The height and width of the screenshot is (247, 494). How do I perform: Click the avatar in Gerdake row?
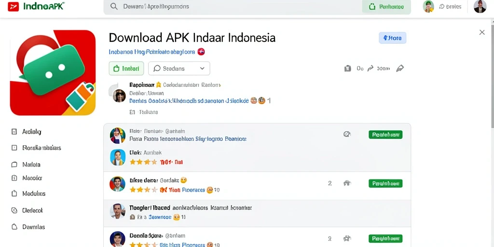coord(117,184)
